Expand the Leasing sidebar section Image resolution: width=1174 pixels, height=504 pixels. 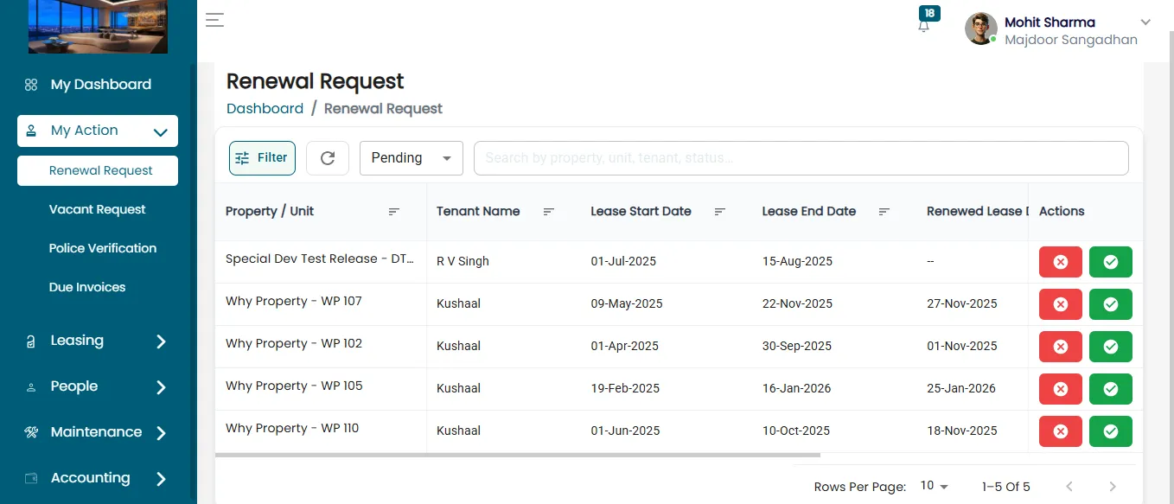tap(98, 341)
